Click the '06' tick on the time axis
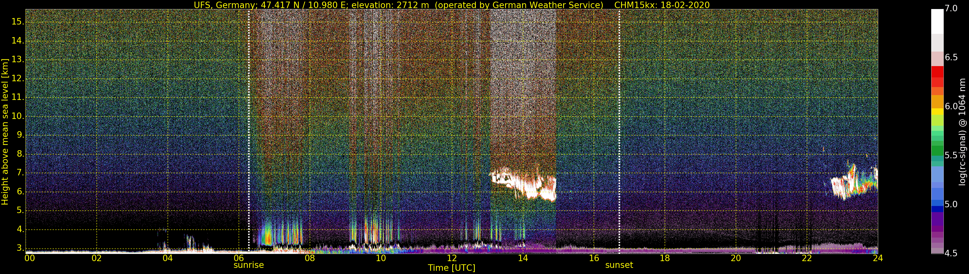The height and width of the screenshot is (274, 969). [238, 258]
